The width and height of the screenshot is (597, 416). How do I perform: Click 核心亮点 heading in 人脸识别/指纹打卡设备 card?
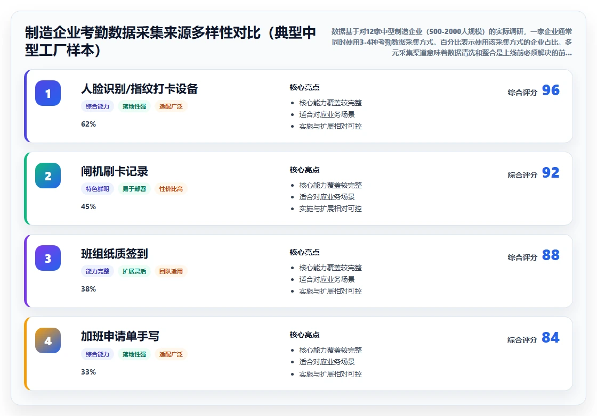[304, 87]
